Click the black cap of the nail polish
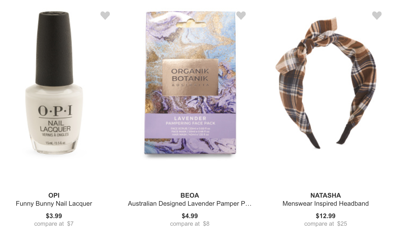Viewport: 399px width, 230px height. tap(54, 48)
